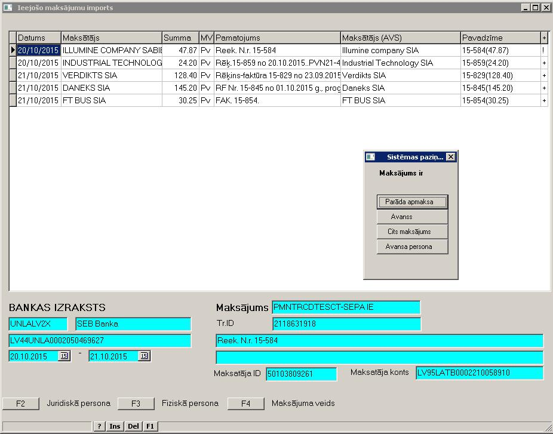Click the Sistēmas paziņojums dialog window icon

click(370, 157)
